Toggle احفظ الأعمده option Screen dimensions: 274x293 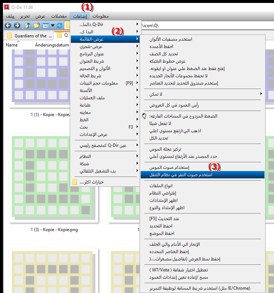click(x=202, y=47)
